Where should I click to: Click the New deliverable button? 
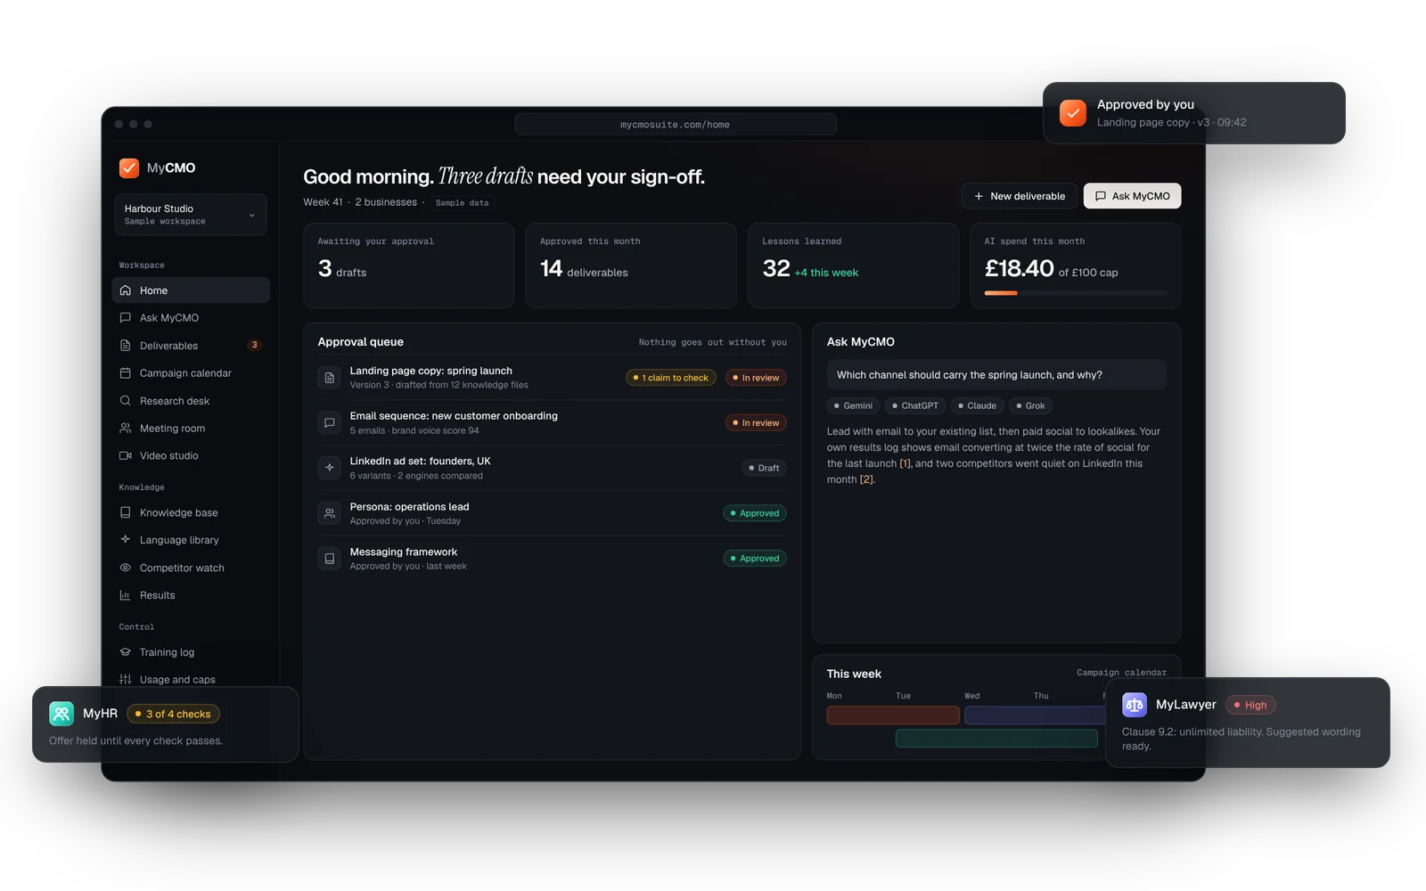[1020, 196]
